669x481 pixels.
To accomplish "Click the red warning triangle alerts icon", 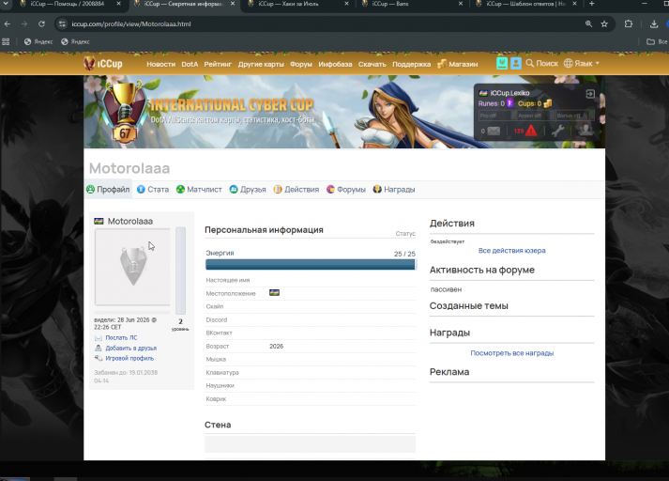I will coord(531,131).
